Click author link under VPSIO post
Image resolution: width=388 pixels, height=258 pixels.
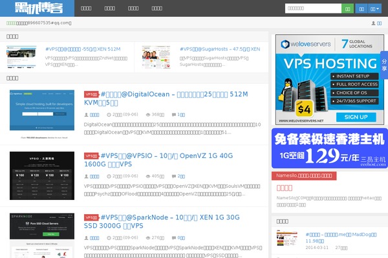click(94, 176)
